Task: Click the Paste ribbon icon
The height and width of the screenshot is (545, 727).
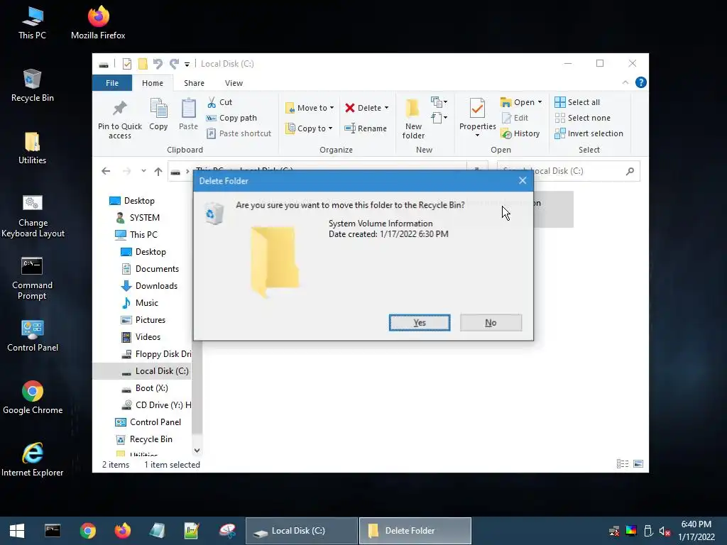Action: 188,114
